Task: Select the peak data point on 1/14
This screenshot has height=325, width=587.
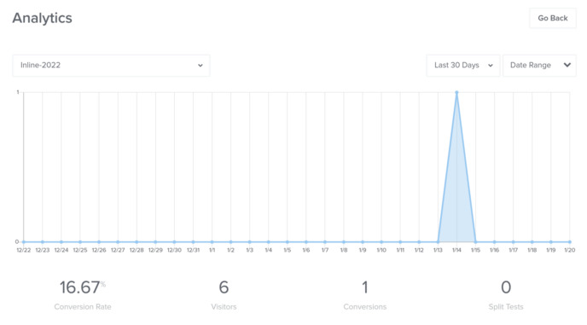Action: click(x=456, y=92)
